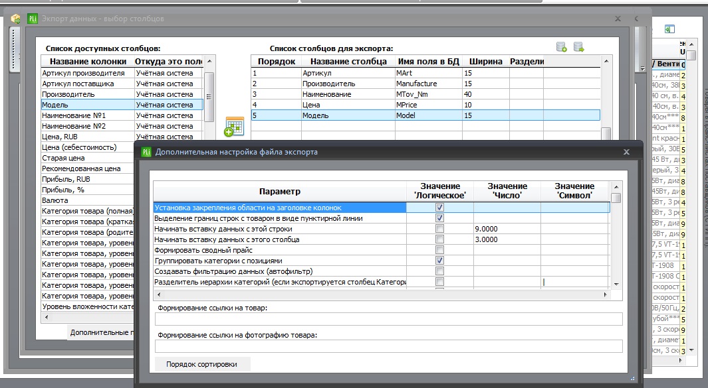This screenshot has width=708, height=388.
Task: Click the 9.0000 number value cell
Action: pos(507,229)
